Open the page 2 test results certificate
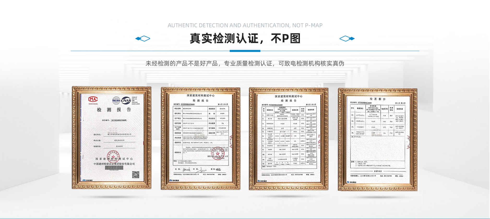This screenshot has height=219, width=490. [289, 138]
